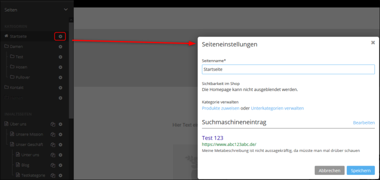Select the Hosen subcategory

pyautogui.click(x=22, y=67)
